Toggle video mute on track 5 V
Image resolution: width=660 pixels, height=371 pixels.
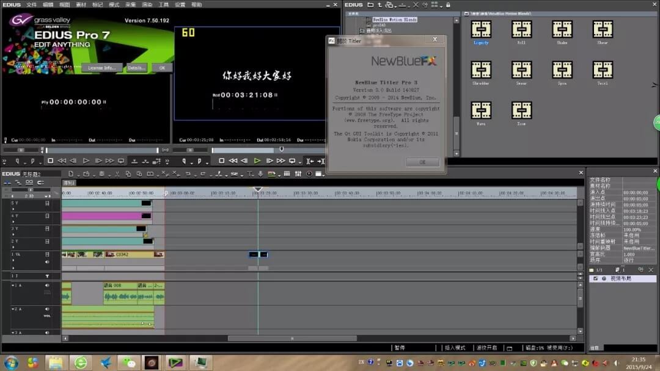47,203
